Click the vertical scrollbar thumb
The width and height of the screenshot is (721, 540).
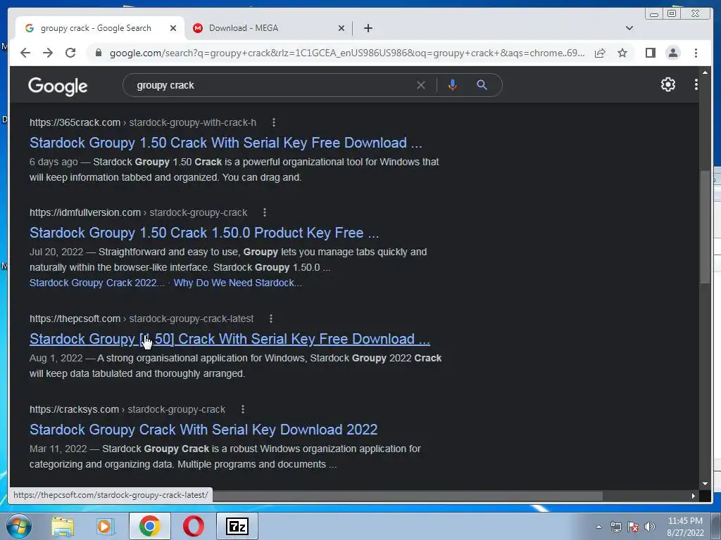tap(705, 227)
